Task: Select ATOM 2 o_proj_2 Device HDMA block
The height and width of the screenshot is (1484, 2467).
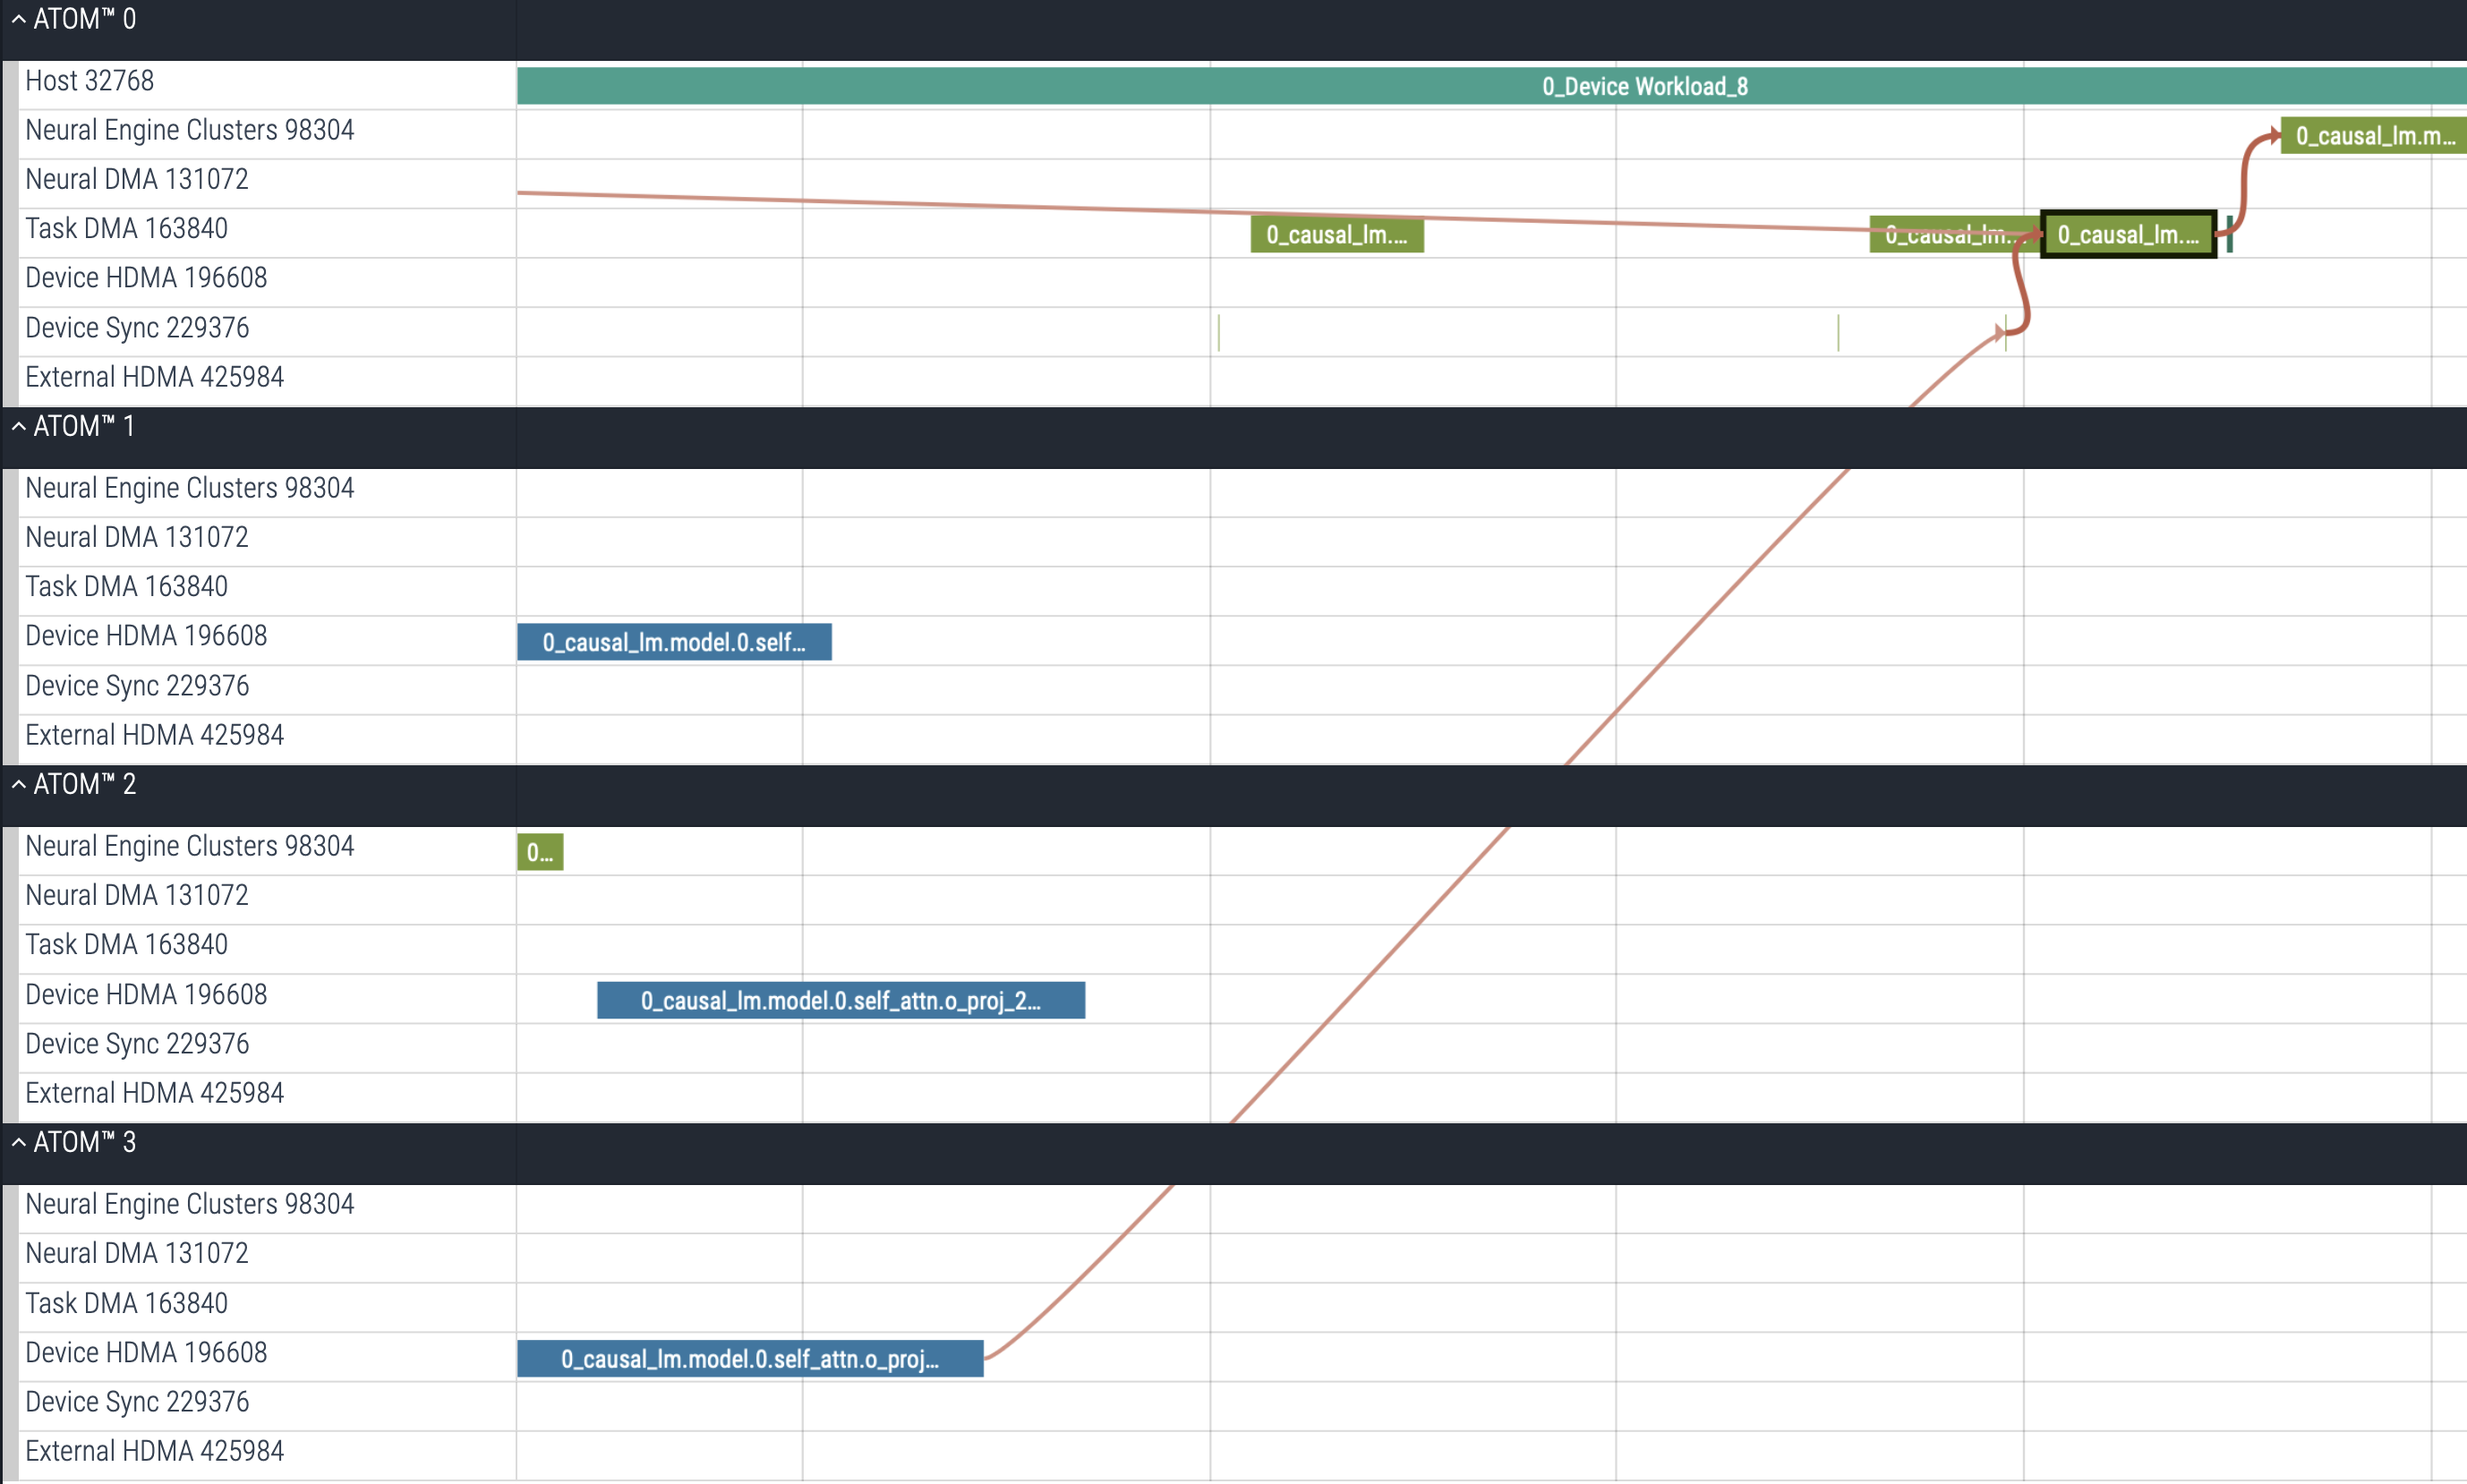Action: pyautogui.click(x=840, y=1000)
